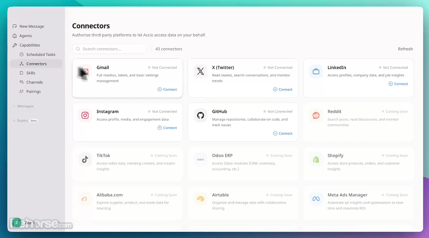Click the GitHub octocat icon

pyautogui.click(x=200, y=115)
